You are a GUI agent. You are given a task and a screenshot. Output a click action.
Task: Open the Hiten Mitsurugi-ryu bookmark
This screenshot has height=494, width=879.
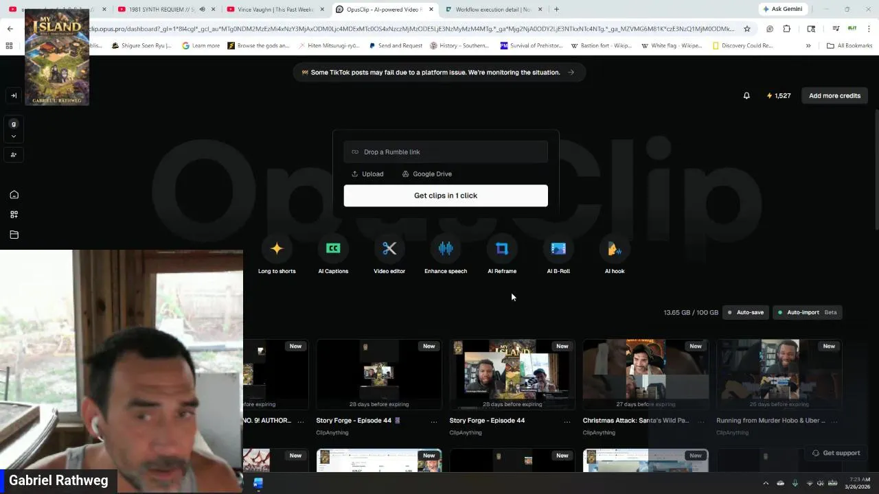coord(329,46)
